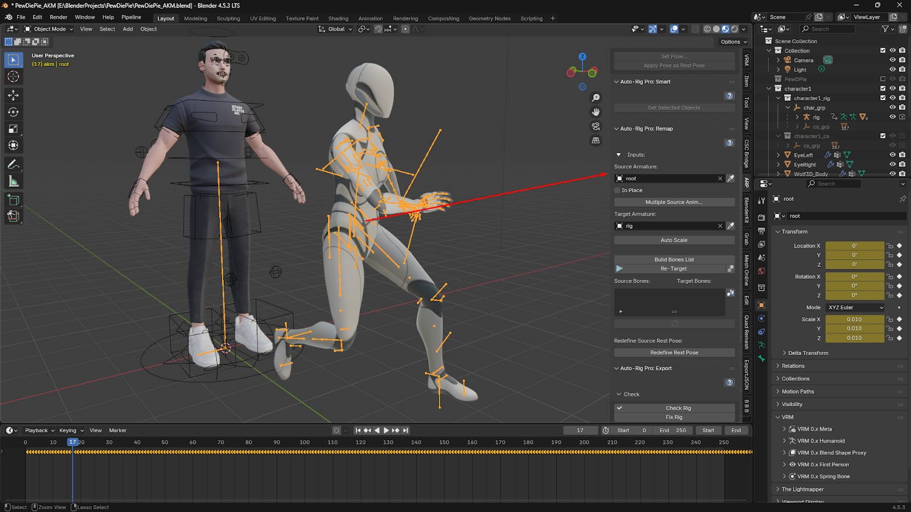911x512 pixels.
Task: Activate the Annotate tool
Action: [13, 164]
